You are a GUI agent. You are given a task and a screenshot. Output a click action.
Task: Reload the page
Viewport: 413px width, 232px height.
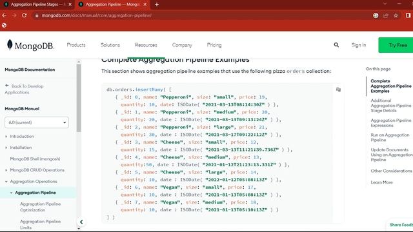pyautogui.click(x=25, y=15)
